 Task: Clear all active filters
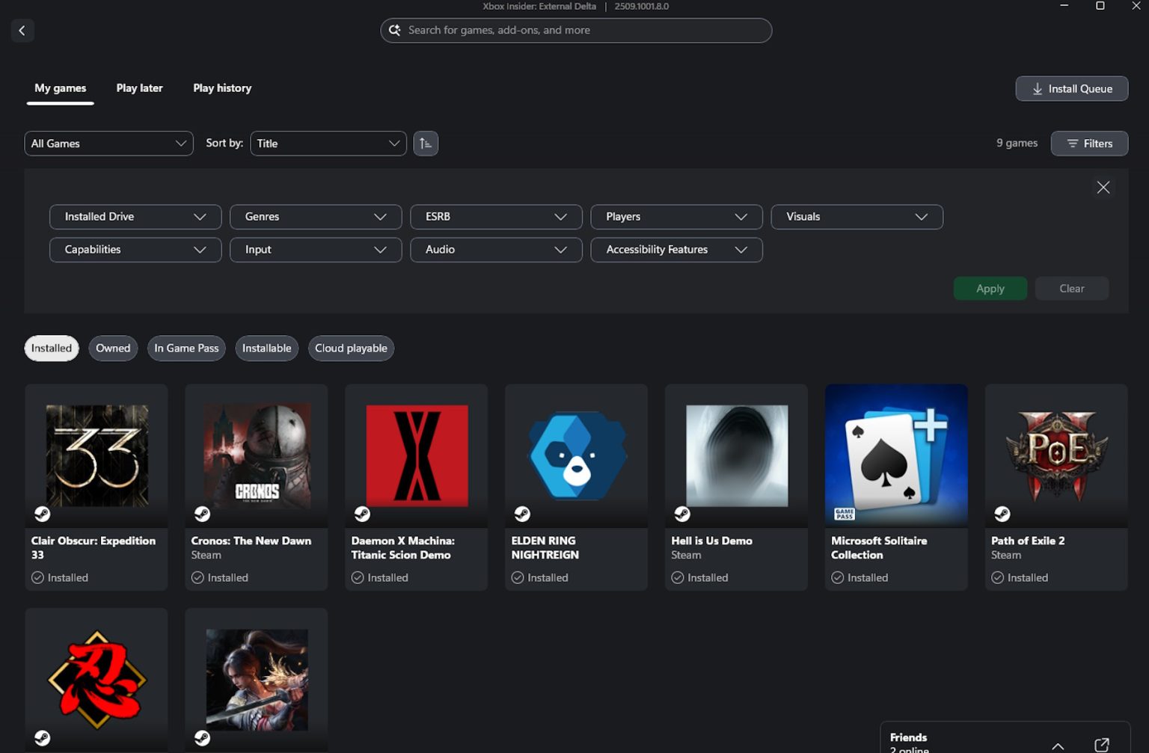pyautogui.click(x=1071, y=288)
